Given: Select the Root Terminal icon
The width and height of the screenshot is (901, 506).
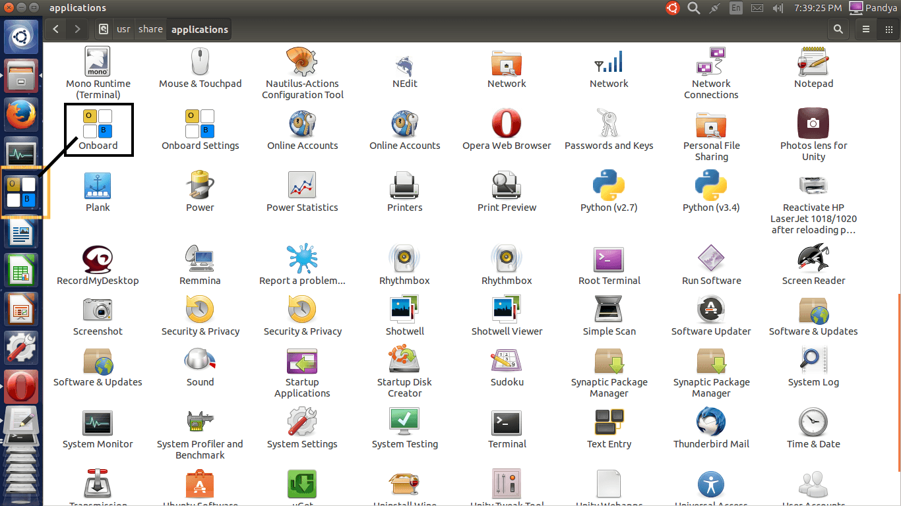Looking at the screenshot, I should [609, 259].
